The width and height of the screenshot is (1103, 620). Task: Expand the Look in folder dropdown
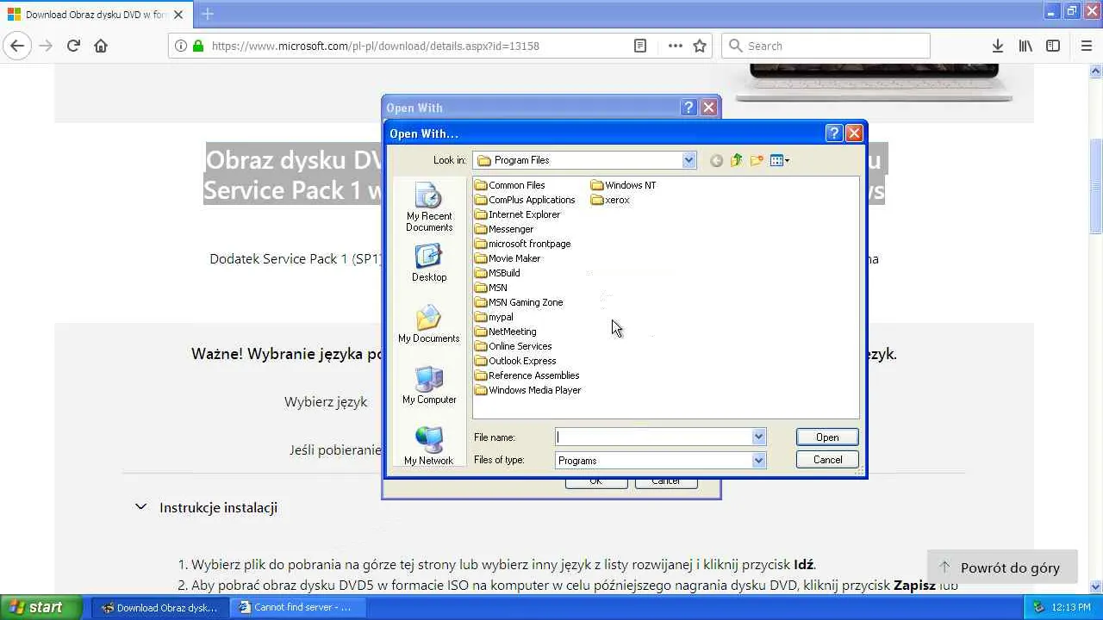[689, 160]
